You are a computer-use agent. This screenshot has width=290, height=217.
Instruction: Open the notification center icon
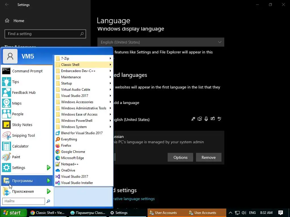click(x=281, y=213)
